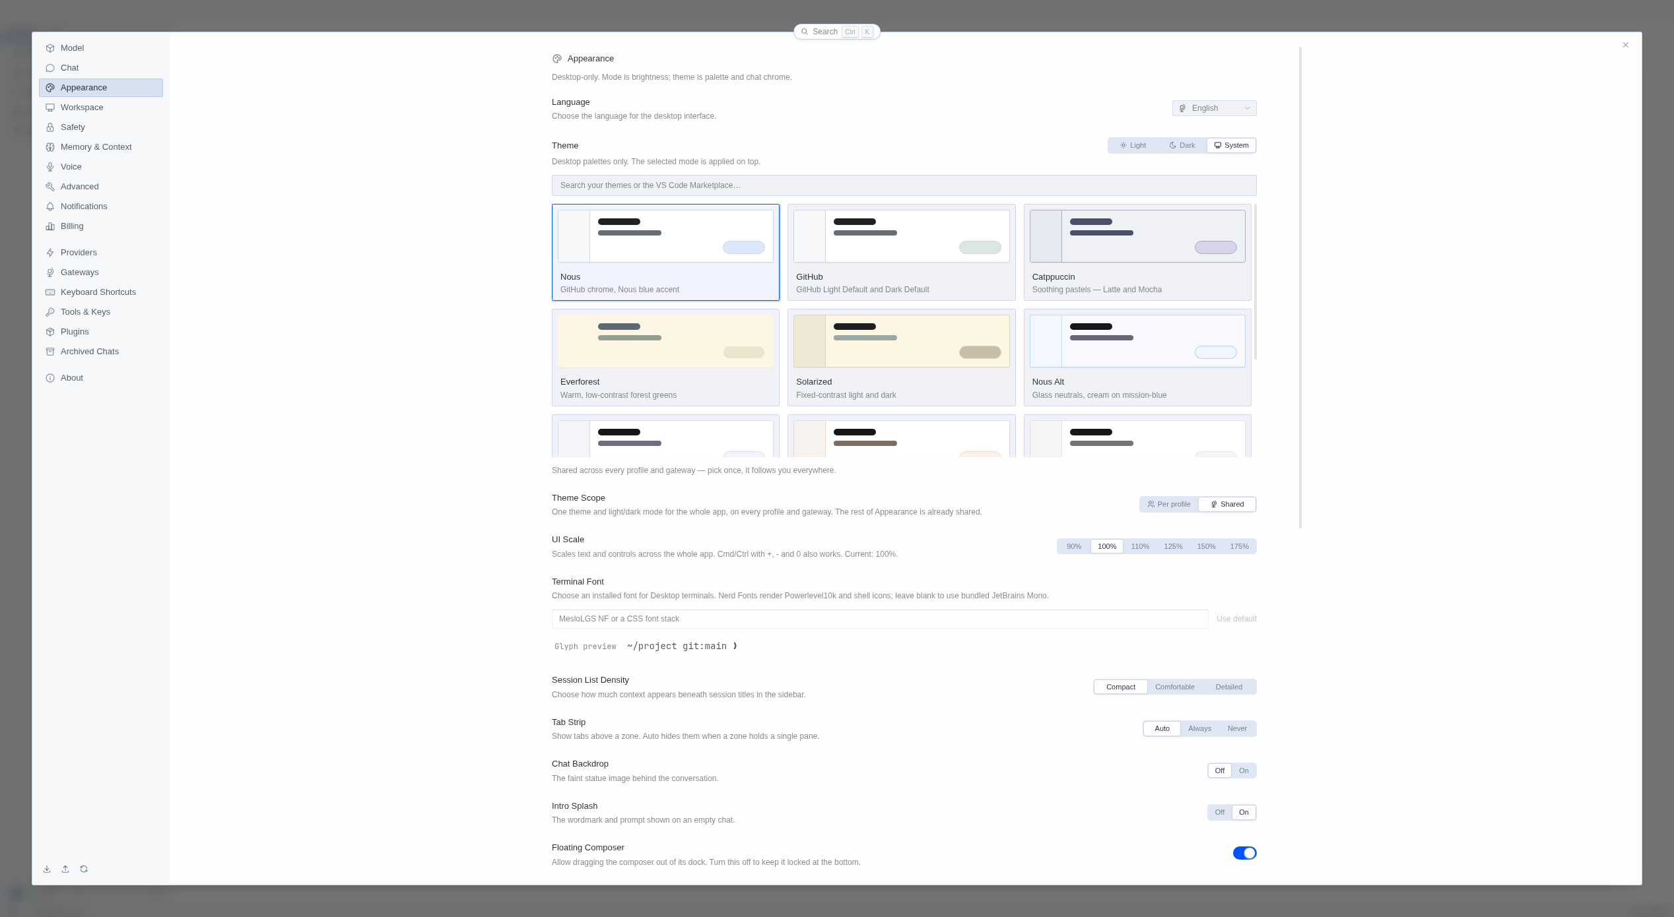Viewport: 1674px width, 917px height.
Task: Open the Plugins section
Action: coord(101,332)
